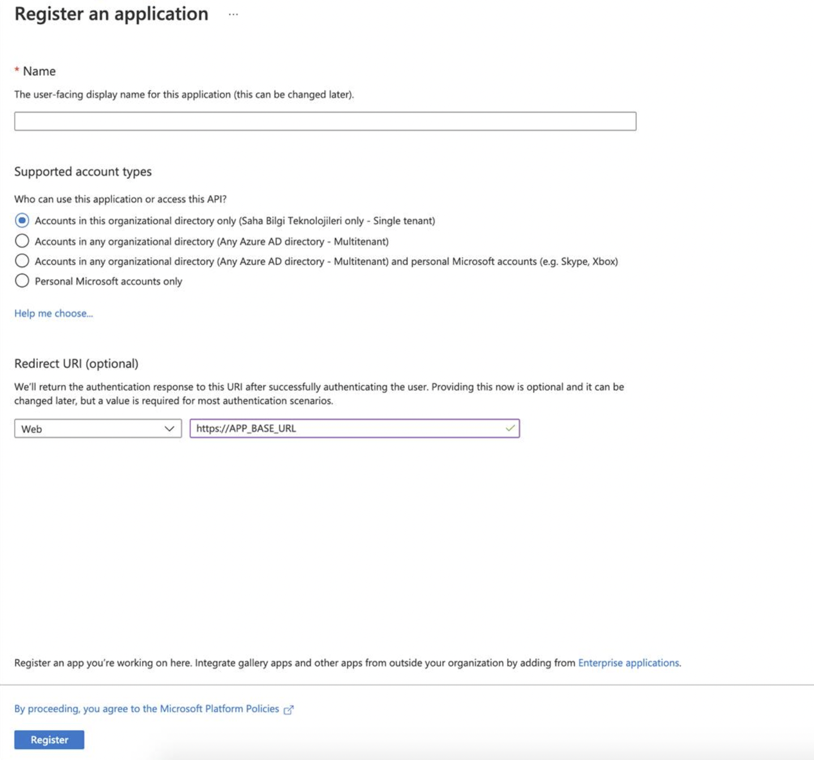
Task: Select the Single tenant accounts option
Action: (x=22, y=220)
